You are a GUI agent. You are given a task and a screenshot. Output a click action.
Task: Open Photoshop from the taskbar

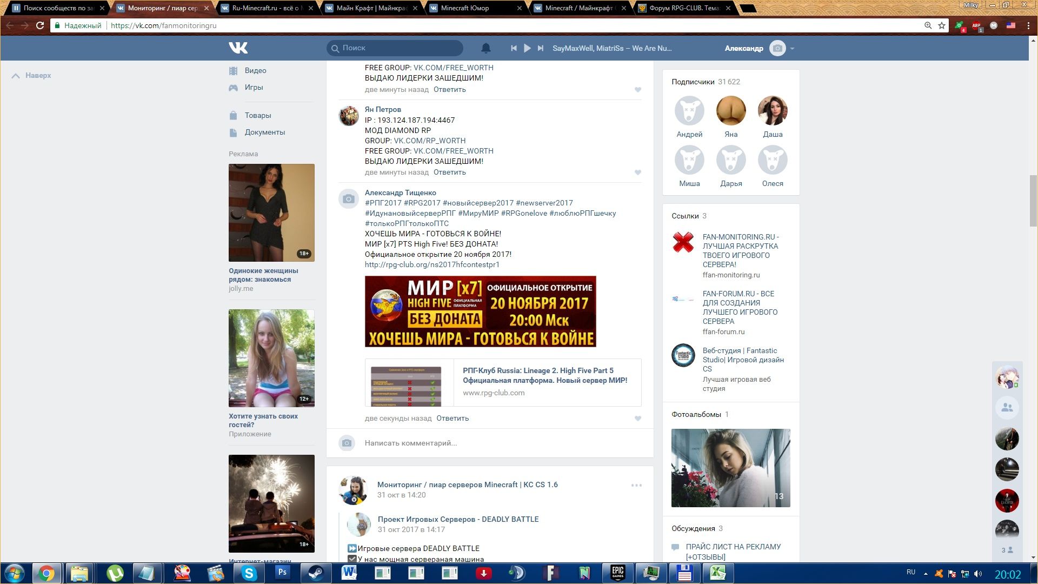point(282,573)
